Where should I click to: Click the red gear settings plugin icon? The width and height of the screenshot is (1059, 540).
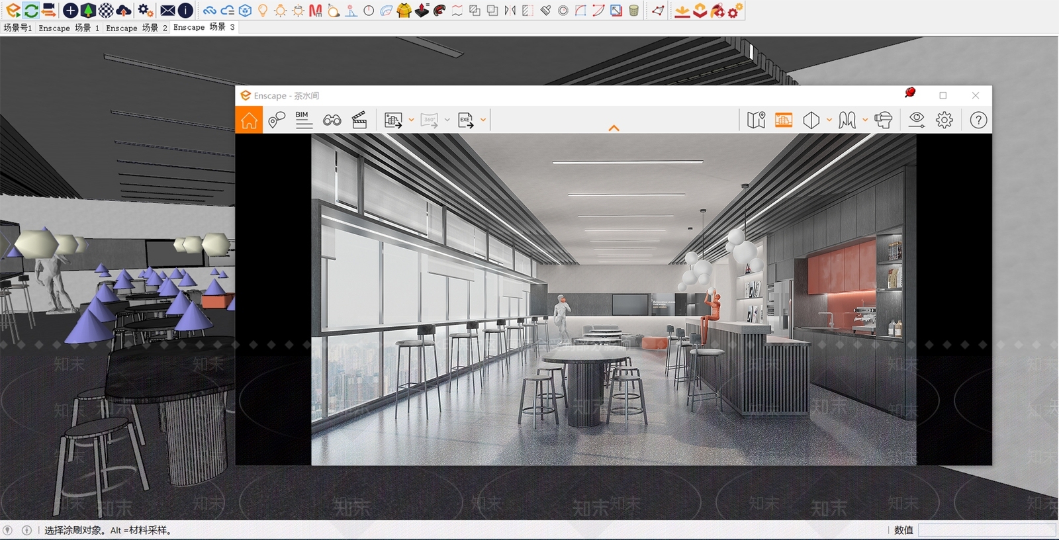735,11
